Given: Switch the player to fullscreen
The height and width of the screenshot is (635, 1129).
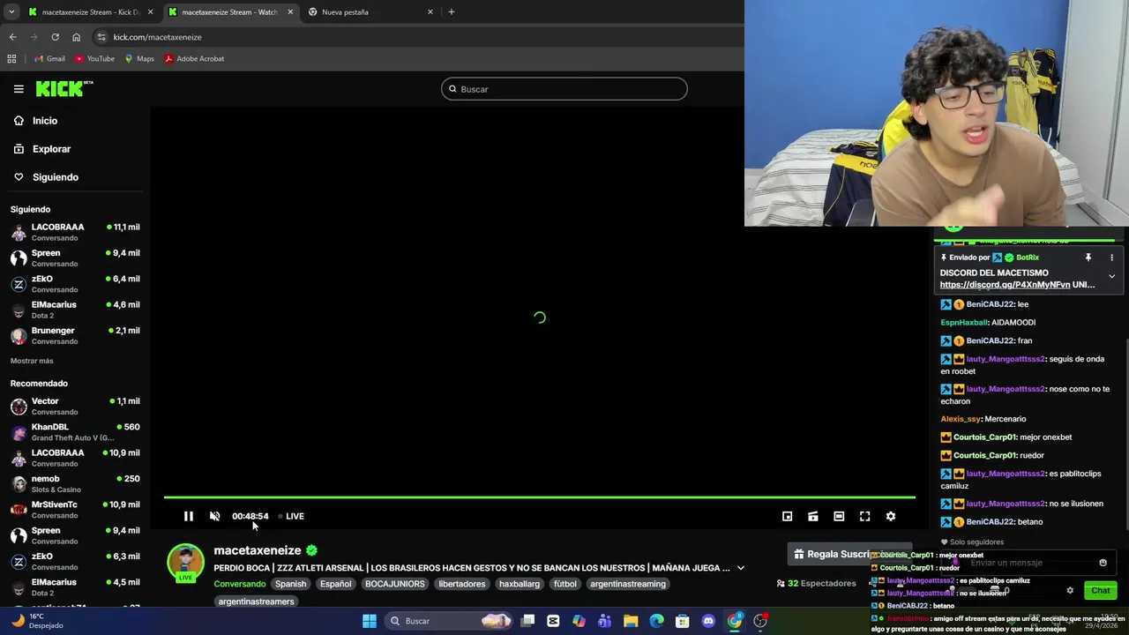Looking at the screenshot, I should (x=865, y=516).
